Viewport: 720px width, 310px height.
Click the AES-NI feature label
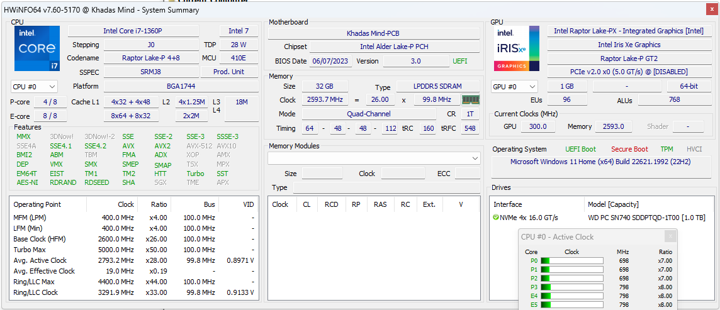tap(27, 182)
